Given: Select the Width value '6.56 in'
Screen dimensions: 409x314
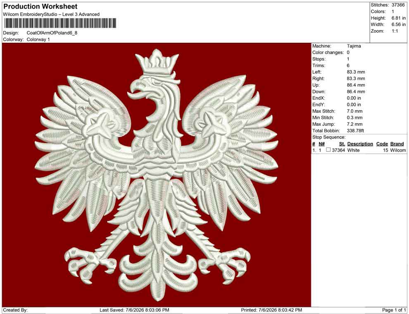Looking at the screenshot, I should (x=398, y=24).
